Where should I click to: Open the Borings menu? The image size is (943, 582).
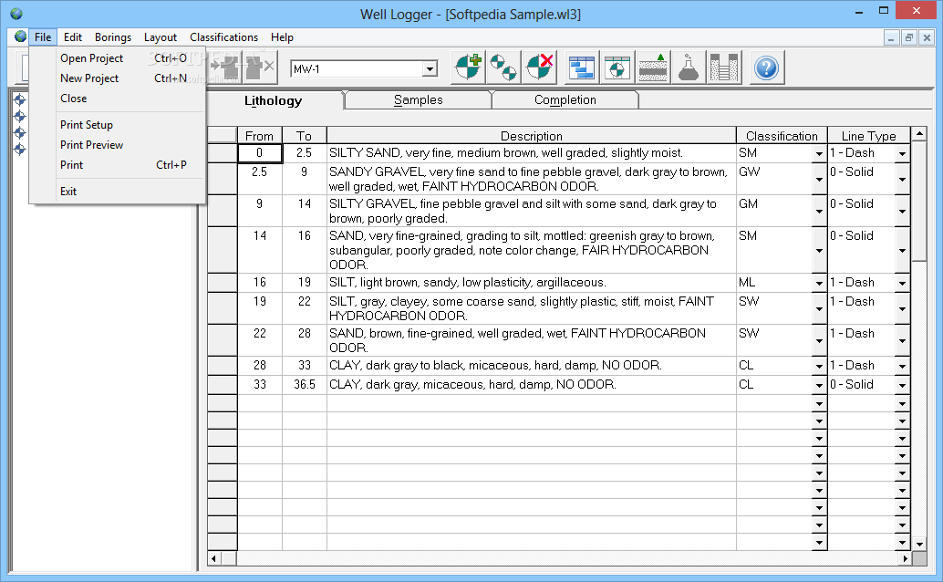click(x=113, y=37)
